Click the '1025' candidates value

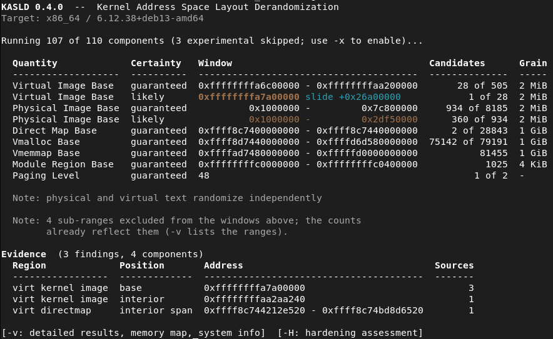[x=497, y=164]
